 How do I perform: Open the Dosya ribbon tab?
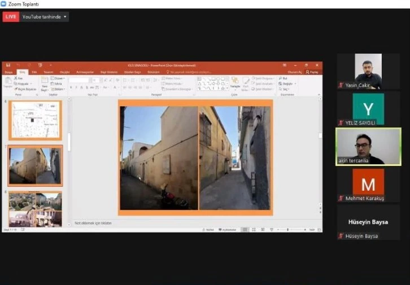[x=8, y=72]
